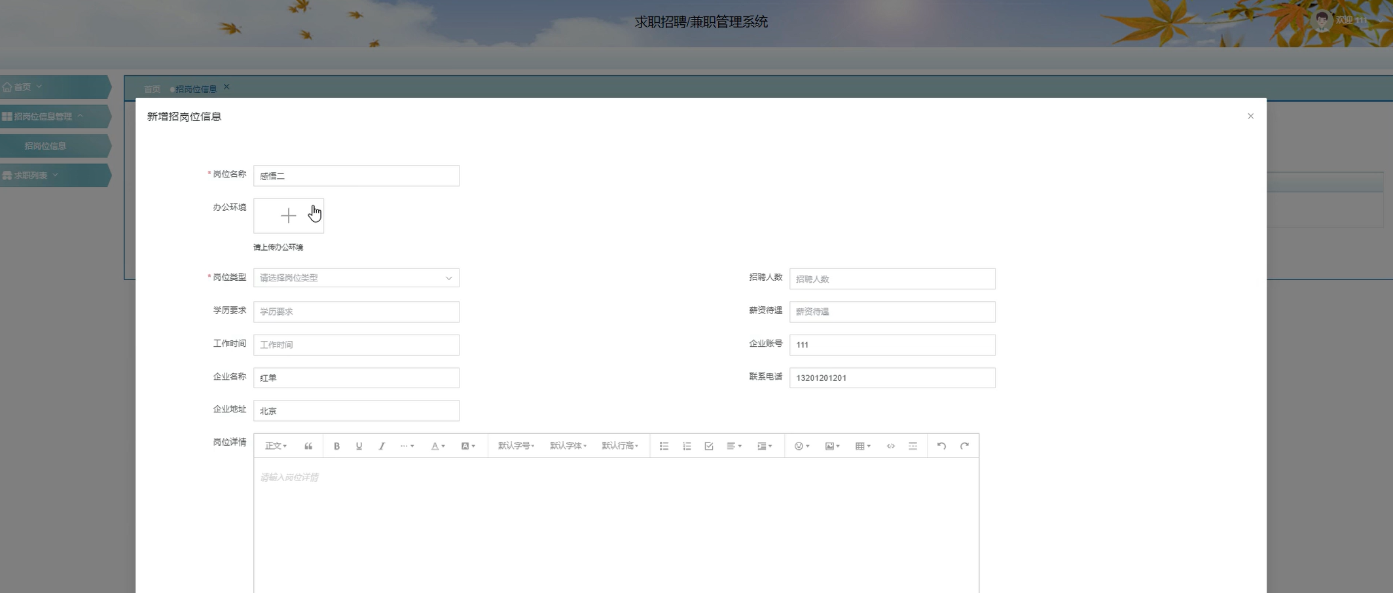Open the emoji picker
This screenshot has width=1393, height=593.
click(802, 446)
